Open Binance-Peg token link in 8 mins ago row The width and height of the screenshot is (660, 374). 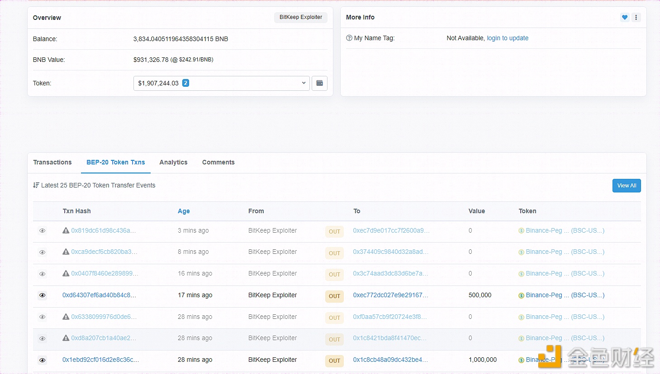click(565, 252)
